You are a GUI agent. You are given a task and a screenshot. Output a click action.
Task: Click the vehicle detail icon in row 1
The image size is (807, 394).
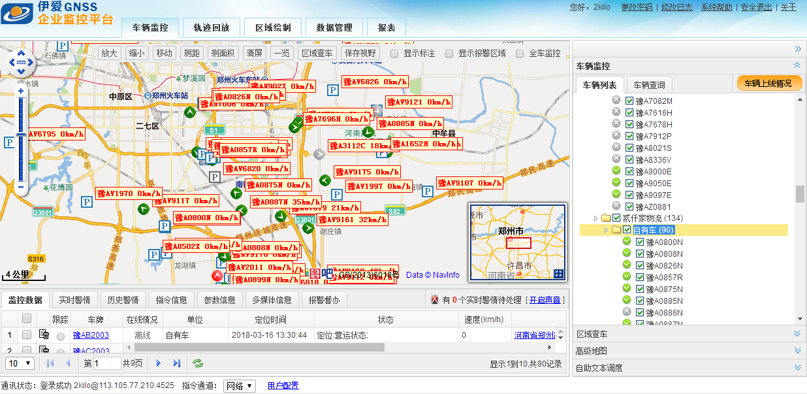click(44, 335)
